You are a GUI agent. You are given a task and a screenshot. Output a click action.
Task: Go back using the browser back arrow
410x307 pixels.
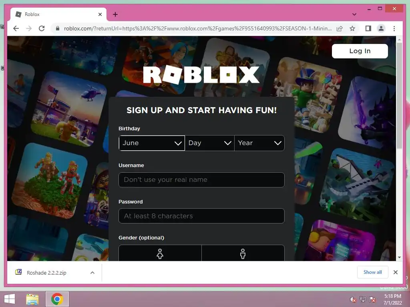point(16,28)
